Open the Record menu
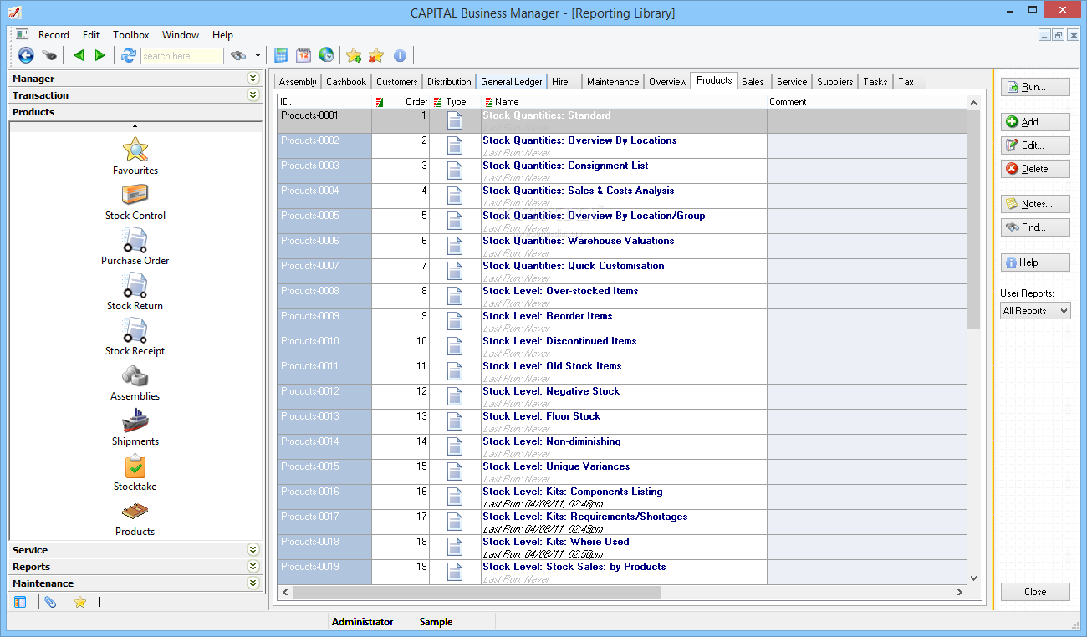1087x637 pixels. coord(54,35)
